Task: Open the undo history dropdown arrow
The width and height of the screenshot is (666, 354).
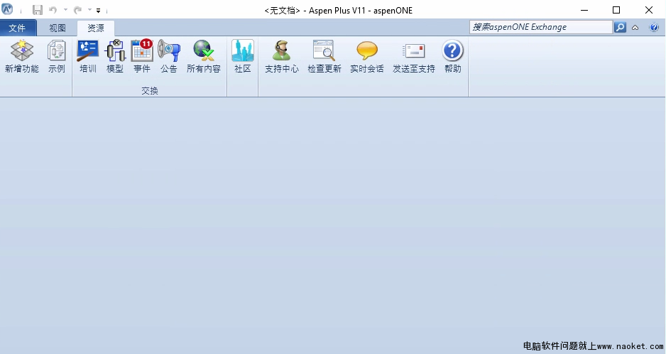Action: point(65,10)
